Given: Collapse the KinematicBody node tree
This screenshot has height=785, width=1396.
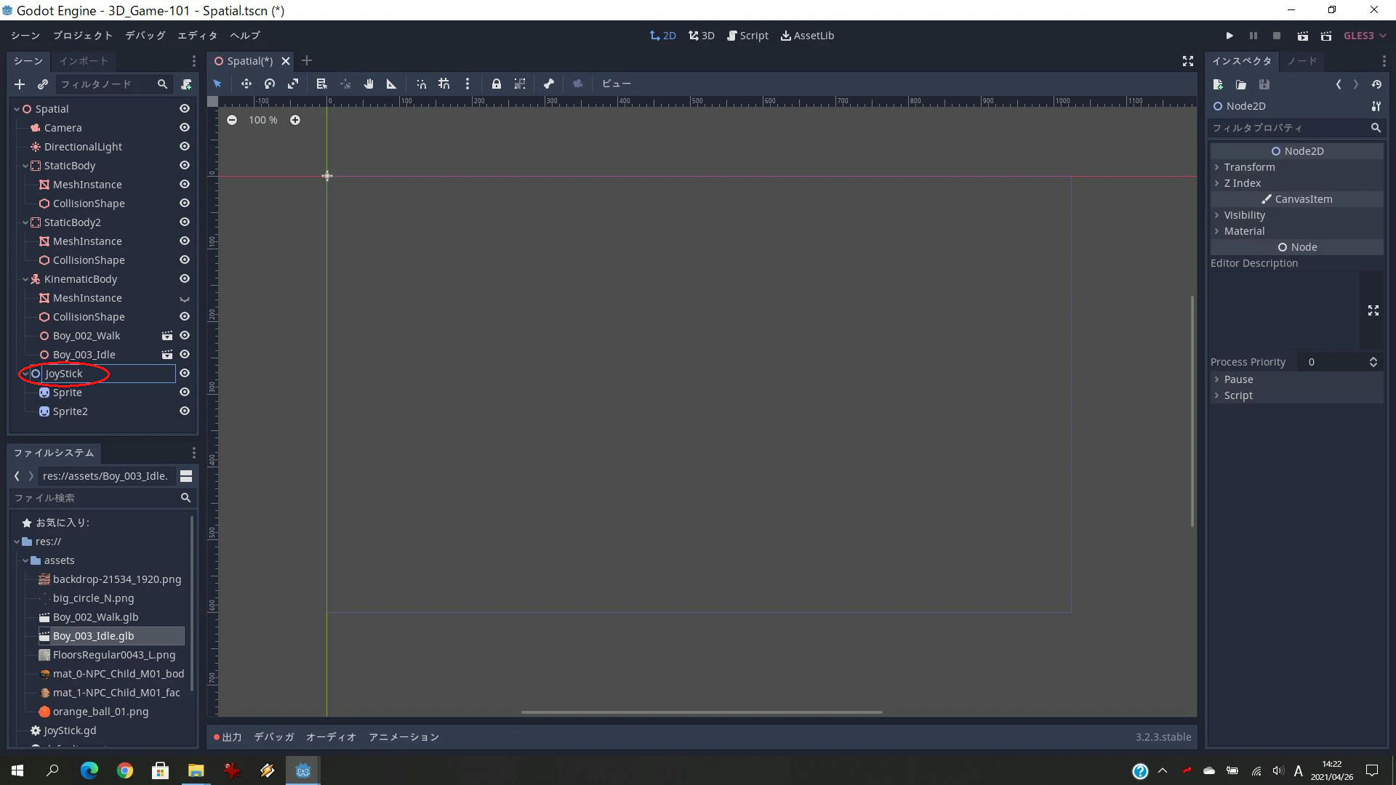Looking at the screenshot, I should click(25, 279).
